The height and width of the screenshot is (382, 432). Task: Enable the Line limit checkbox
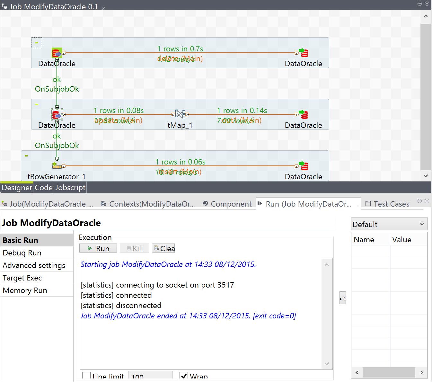[86, 375]
